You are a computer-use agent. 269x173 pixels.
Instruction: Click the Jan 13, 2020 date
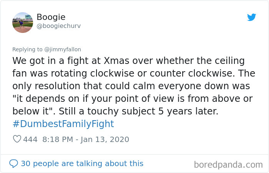coord(105,139)
